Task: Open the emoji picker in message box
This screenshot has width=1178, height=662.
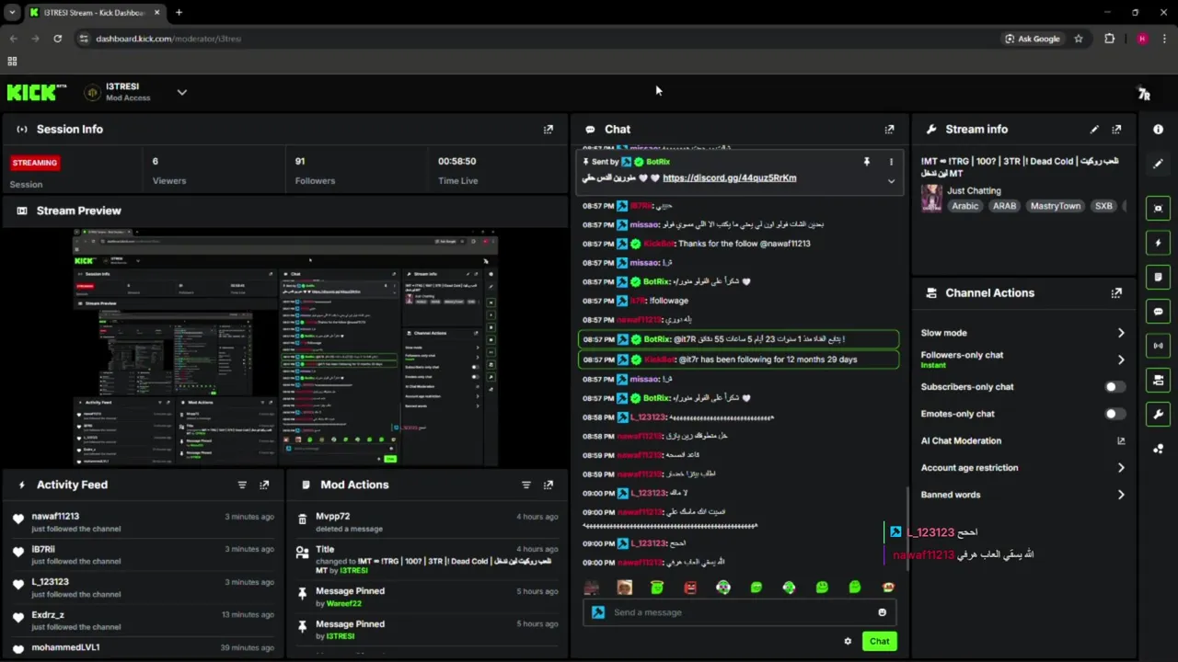Action: pyautogui.click(x=882, y=612)
